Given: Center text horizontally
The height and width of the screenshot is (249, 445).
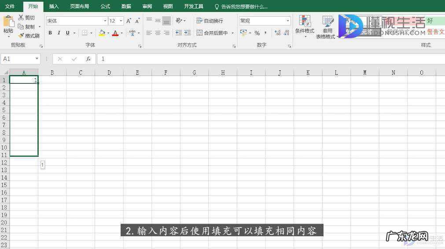Looking at the screenshot, I should pyautogui.click(x=158, y=33).
